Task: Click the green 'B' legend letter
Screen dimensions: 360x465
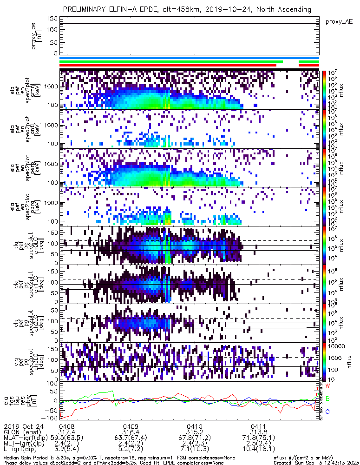Action: point(328,399)
